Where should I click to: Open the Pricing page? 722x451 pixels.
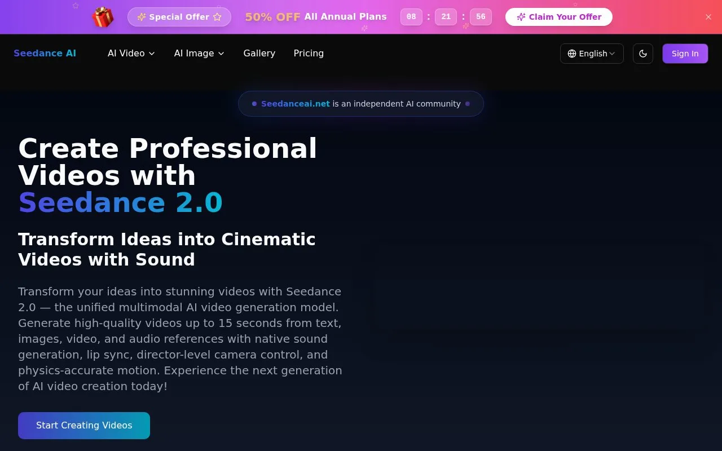pos(309,53)
